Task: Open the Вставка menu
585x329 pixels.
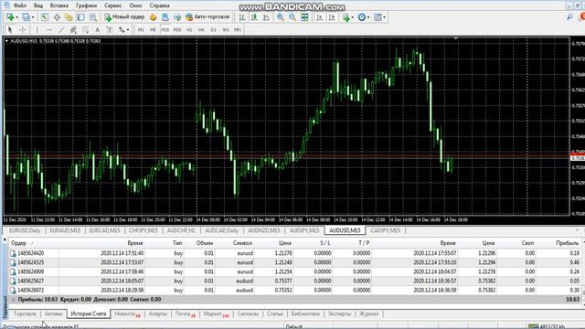Action: point(59,5)
